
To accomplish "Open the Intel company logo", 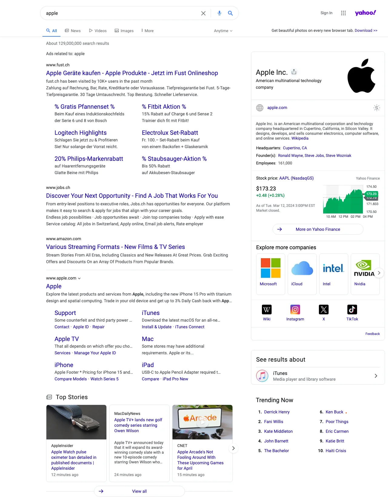I will point(333,268).
